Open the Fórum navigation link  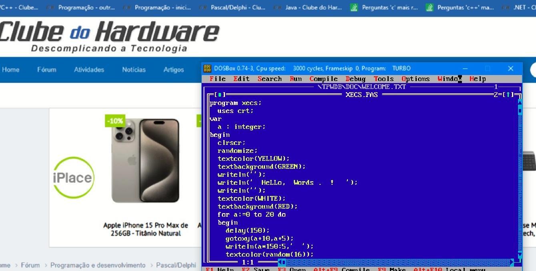[x=47, y=69]
